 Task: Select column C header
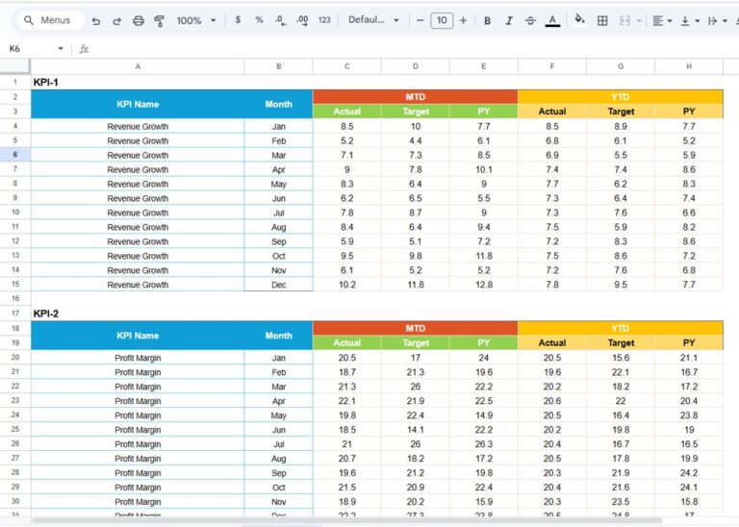tap(346, 66)
